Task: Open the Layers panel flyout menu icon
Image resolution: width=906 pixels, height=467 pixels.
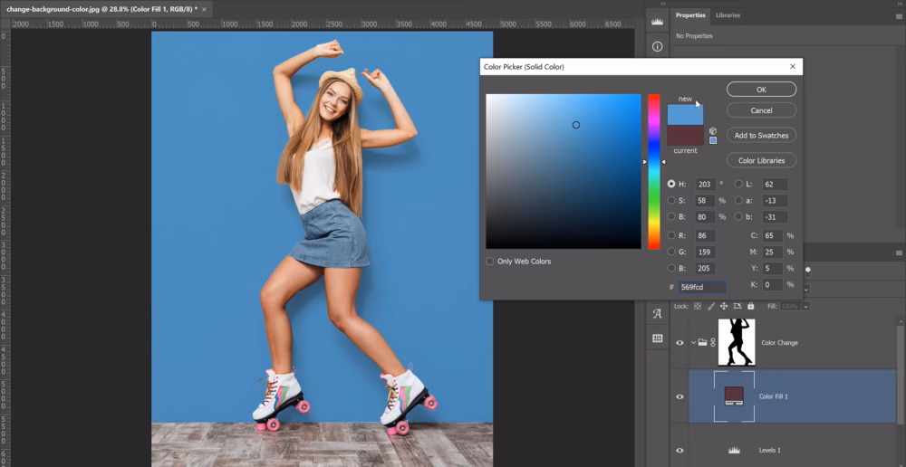Action: point(899,253)
